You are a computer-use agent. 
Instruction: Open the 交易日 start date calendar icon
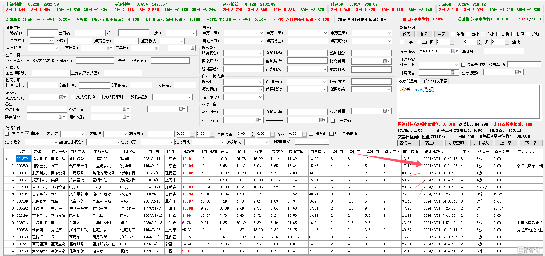[x=156, y=48]
